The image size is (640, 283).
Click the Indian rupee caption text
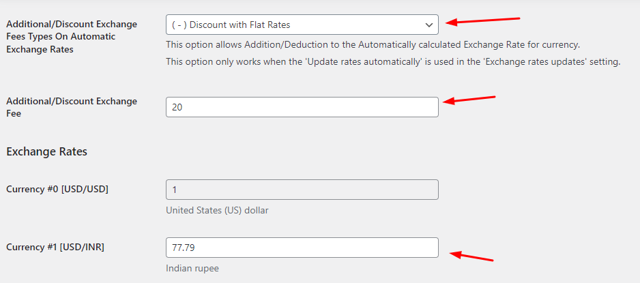(x=192, y=268)
